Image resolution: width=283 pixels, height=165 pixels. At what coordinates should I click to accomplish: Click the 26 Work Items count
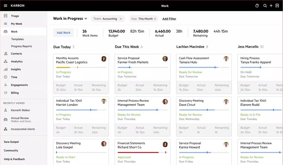pyautogui.click(x=90, y=33)
